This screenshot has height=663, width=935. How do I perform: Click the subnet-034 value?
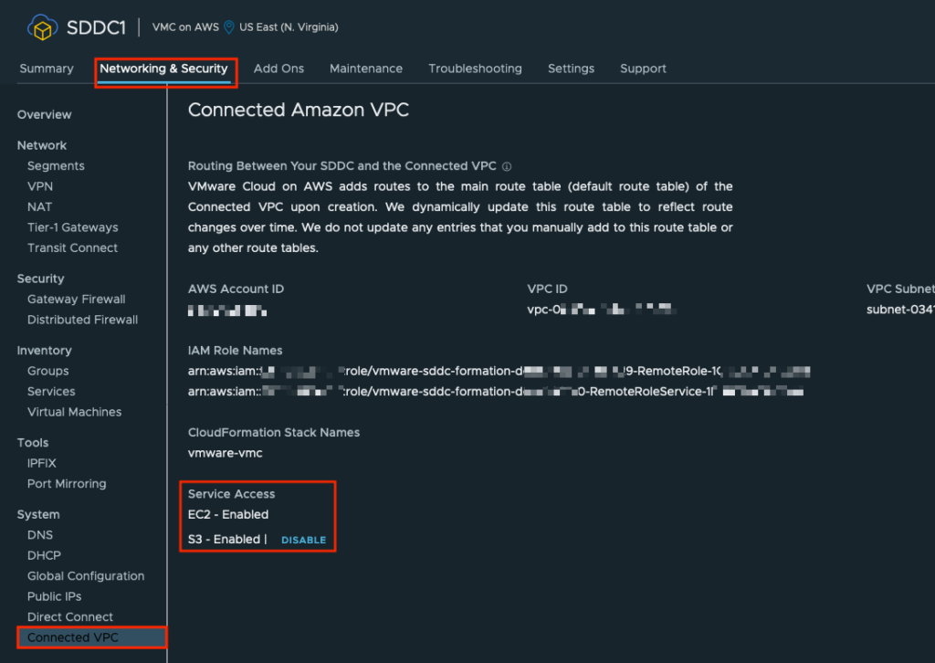pyautogui.click(x=900, y=310)
